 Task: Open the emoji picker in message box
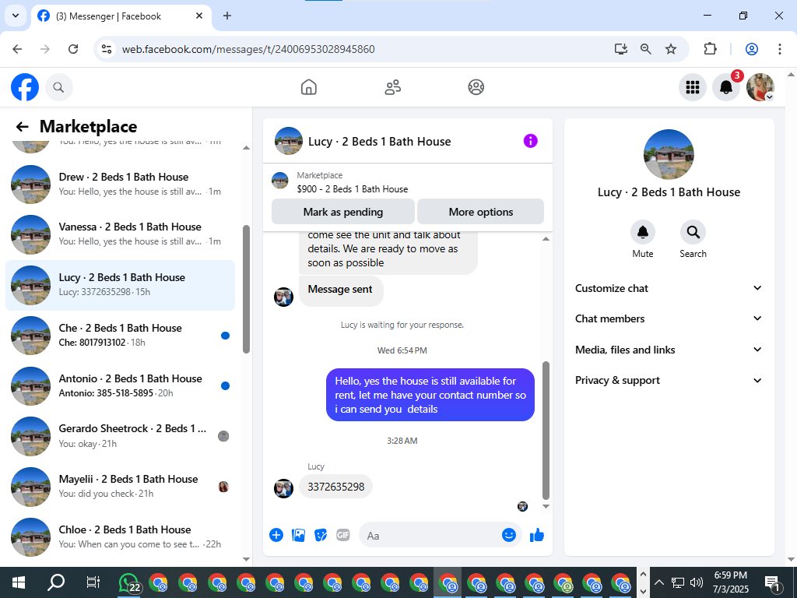509,535
